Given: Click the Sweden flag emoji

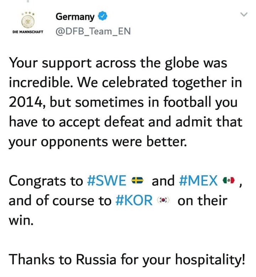Looking at the screenshot, I should click(138, 180).
